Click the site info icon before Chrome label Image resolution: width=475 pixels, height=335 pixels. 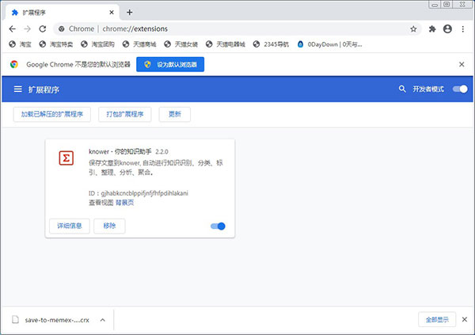tap(62, 29)
